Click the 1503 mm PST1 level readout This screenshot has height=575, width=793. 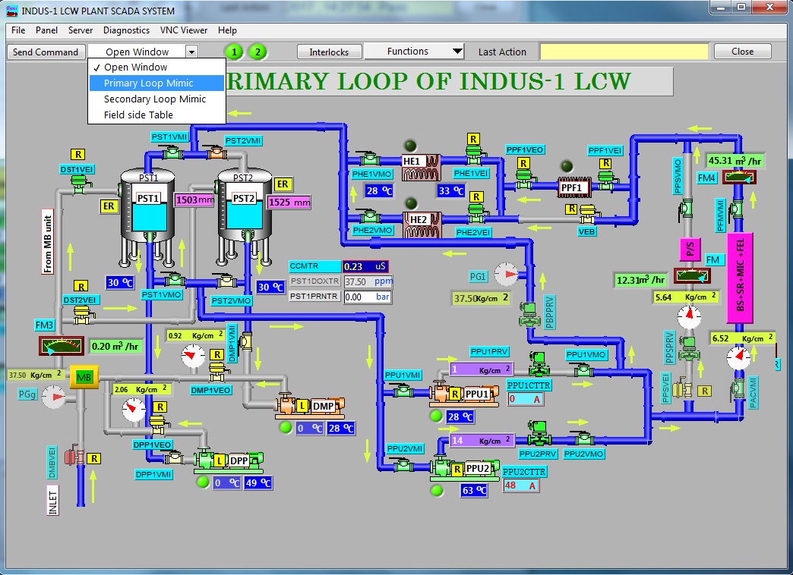pos(194,200)
